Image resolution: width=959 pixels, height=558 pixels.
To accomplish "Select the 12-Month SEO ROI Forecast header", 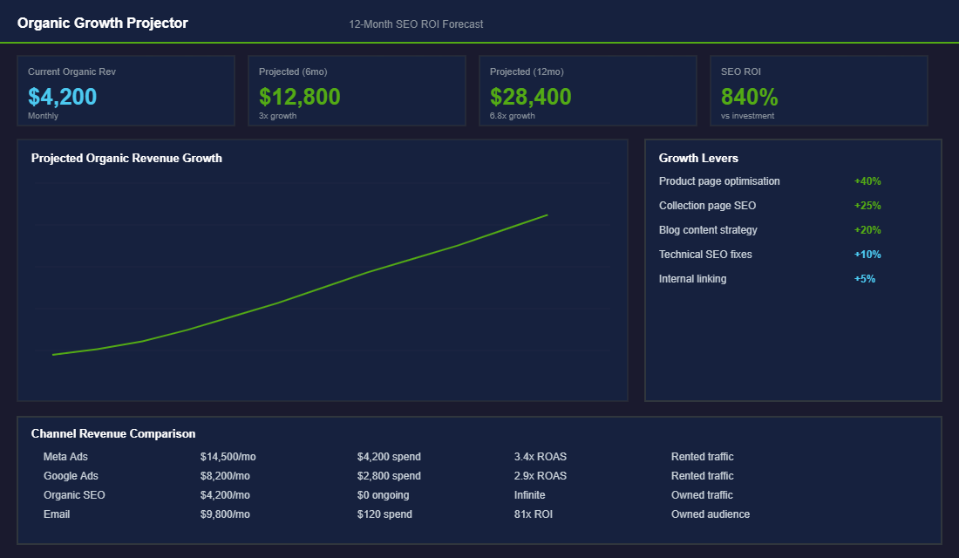I will pyautogui.click(x=416, y=24).
